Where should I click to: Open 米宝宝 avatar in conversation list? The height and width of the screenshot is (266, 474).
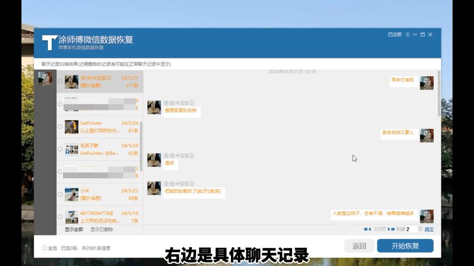(x=71, y=81)
